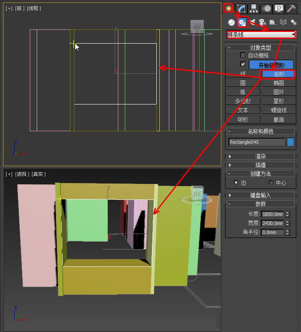Select the Geometry sphere category icon
Image resolution: width=301 pixels, height=332 pixels.
231,22
